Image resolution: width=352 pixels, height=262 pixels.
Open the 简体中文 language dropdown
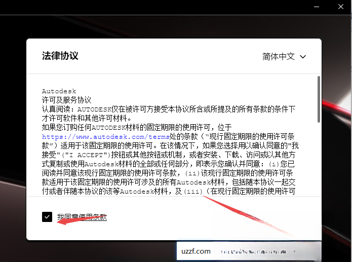[284, 56]
